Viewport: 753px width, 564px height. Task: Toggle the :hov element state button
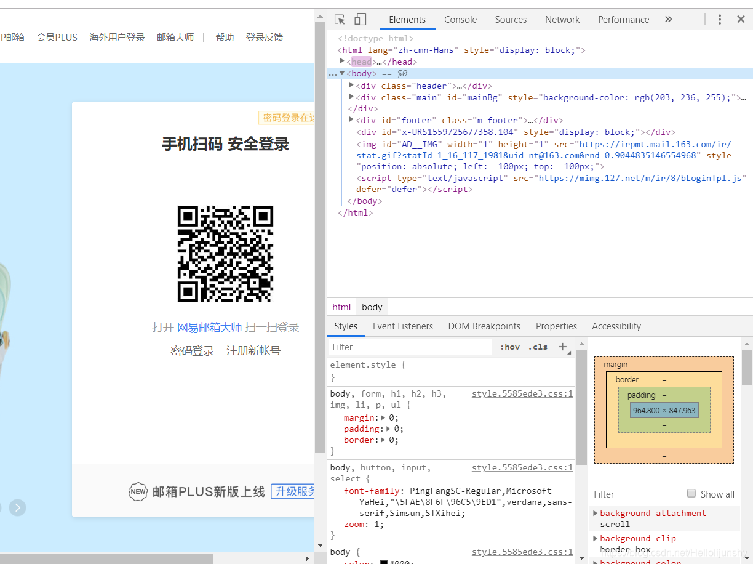pos(510,347)
